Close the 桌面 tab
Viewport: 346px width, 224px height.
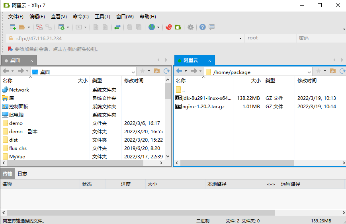(31, 60)
